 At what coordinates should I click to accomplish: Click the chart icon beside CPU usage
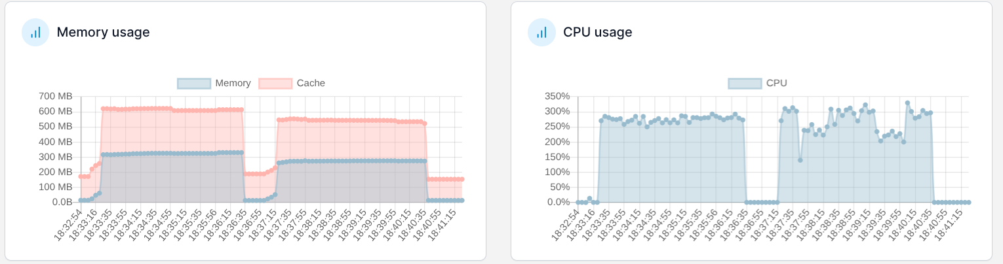(x=541, y=32)
